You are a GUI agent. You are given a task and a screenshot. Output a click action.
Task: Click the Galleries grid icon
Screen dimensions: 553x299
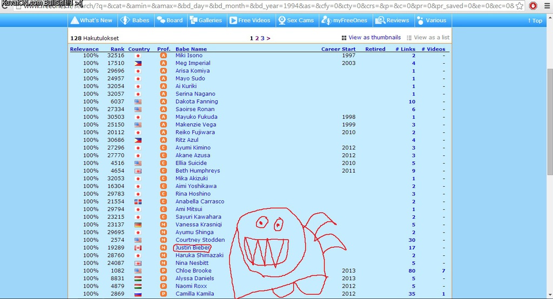click(193, 21)
